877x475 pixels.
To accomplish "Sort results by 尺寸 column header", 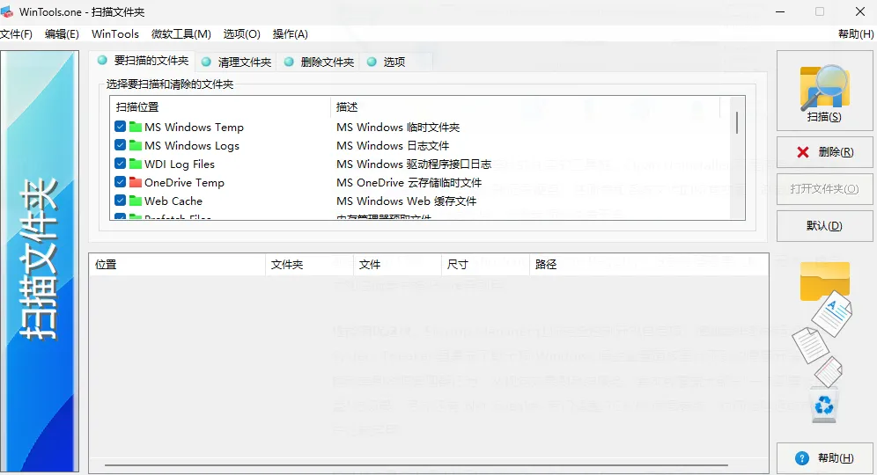I will pos(485,264).
